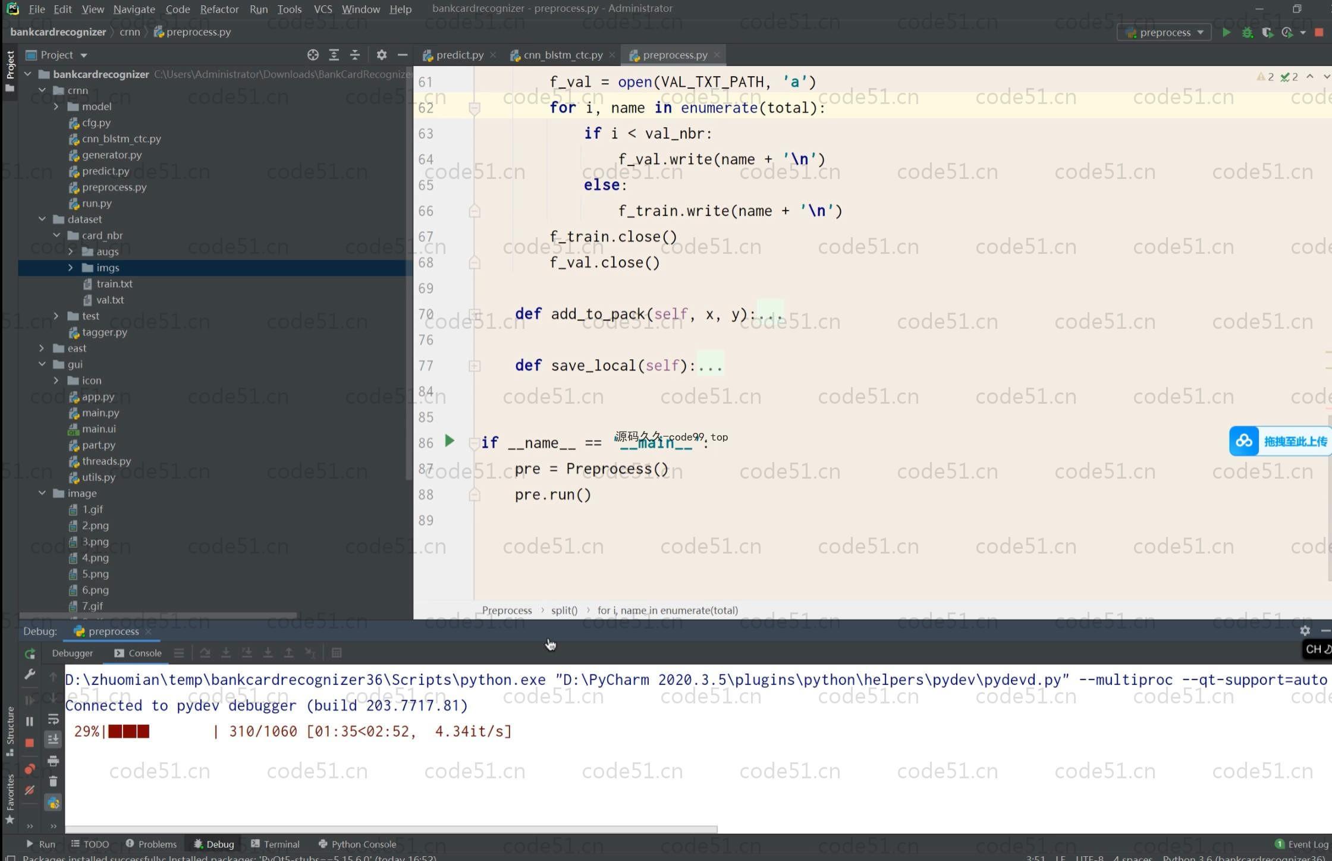Open Project panel settings gear

pos(382,55)
